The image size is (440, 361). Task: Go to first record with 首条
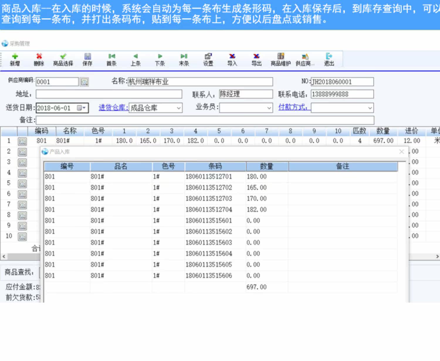pyautogui.click(x=111, y=59)
